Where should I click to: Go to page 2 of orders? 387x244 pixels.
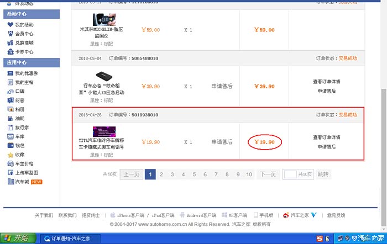pos(161,174)
